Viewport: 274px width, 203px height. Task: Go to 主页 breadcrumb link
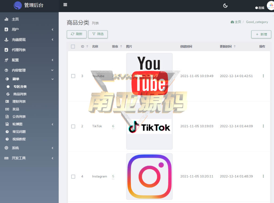coord(236,22)
